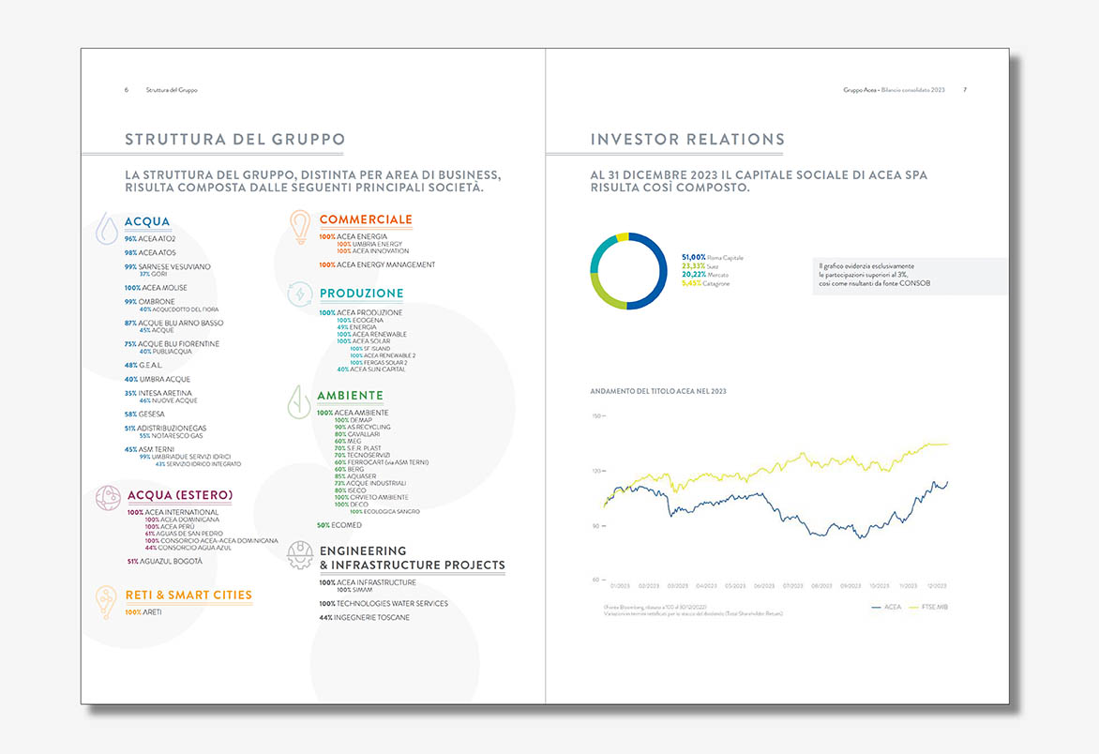The image size is (1099, 754).
Task: Click the 'Gruppo Acea • Bilancio consolidato 2023' page header
Action: click(x=895, y=90)
